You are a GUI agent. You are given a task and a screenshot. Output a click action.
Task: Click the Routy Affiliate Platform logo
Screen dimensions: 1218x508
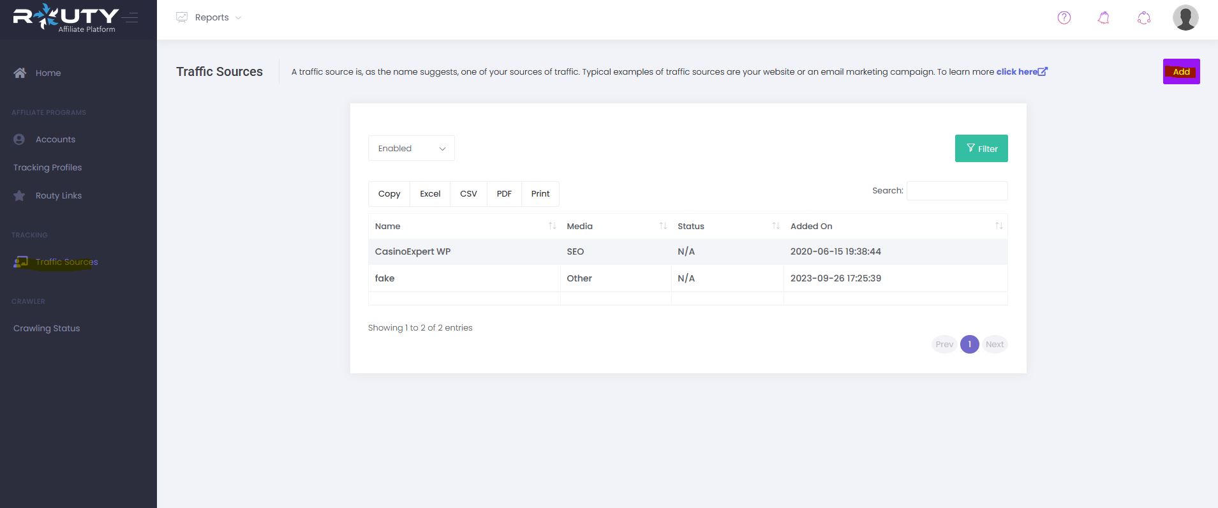click(66, 17)
